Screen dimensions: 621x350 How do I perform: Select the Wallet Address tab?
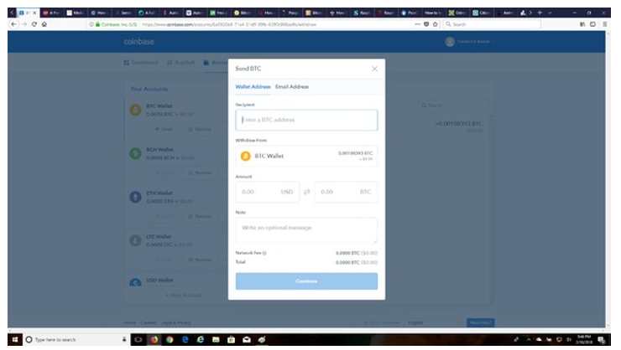tap(253, 86)
